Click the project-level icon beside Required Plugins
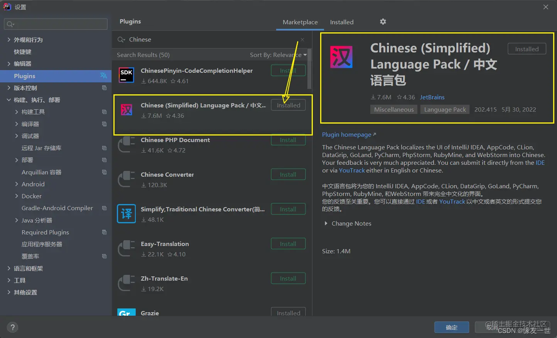 (104, 232)
